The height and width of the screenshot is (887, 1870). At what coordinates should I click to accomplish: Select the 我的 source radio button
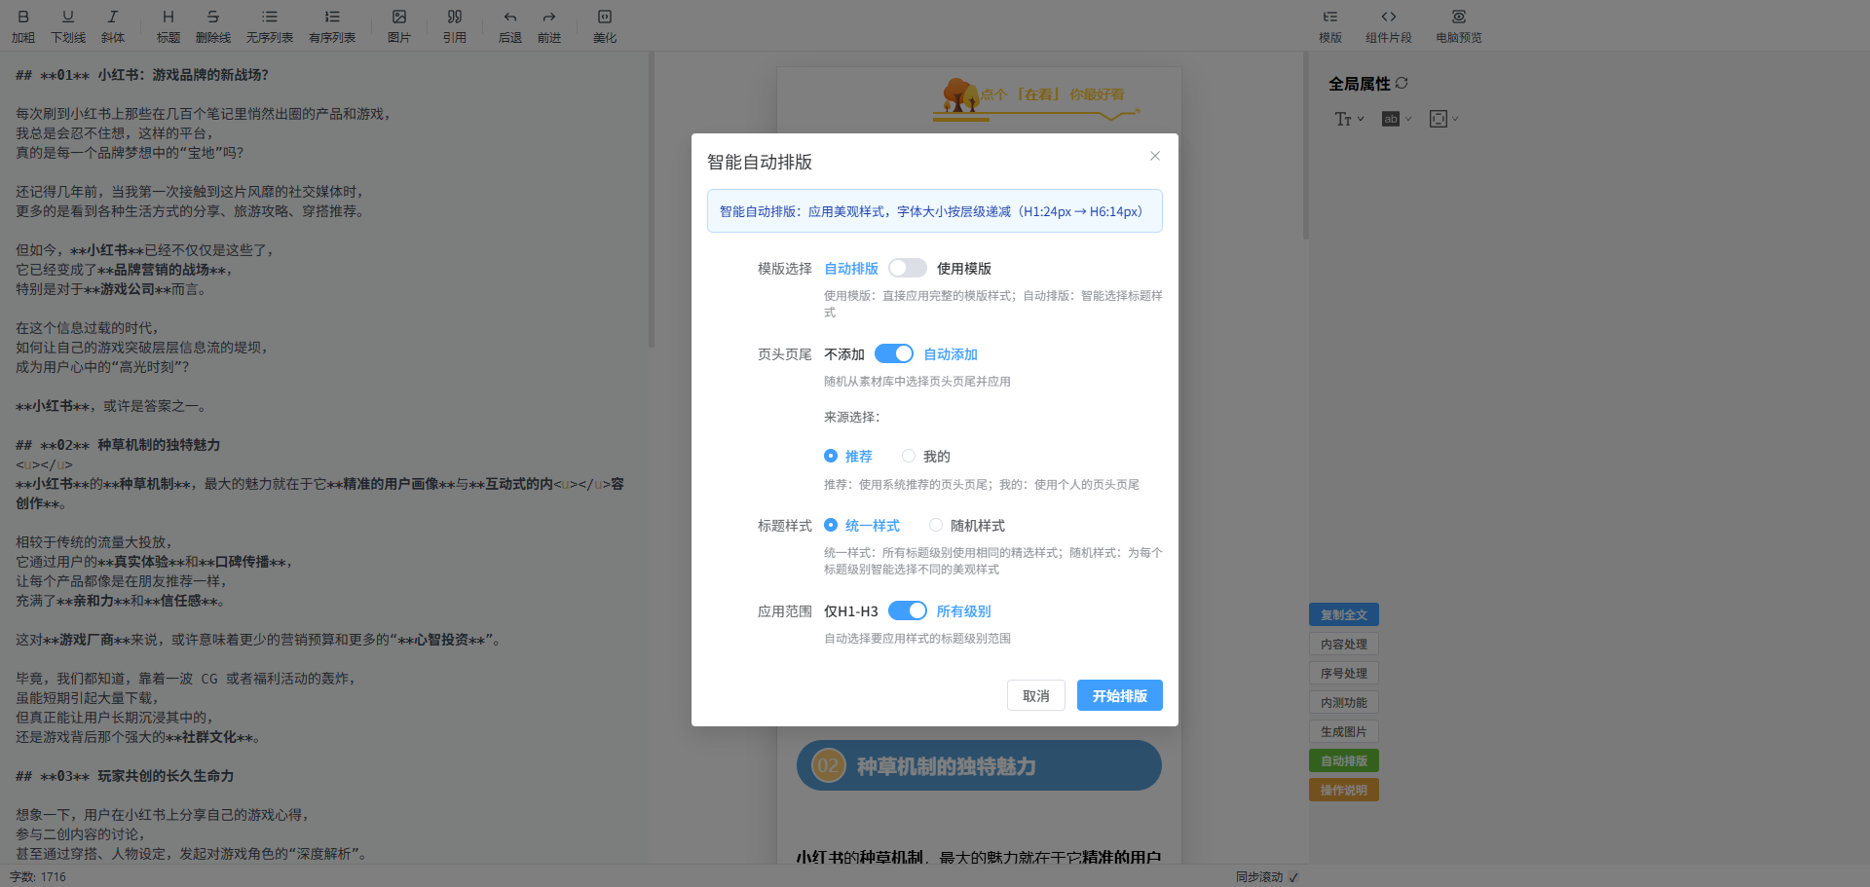909,456
